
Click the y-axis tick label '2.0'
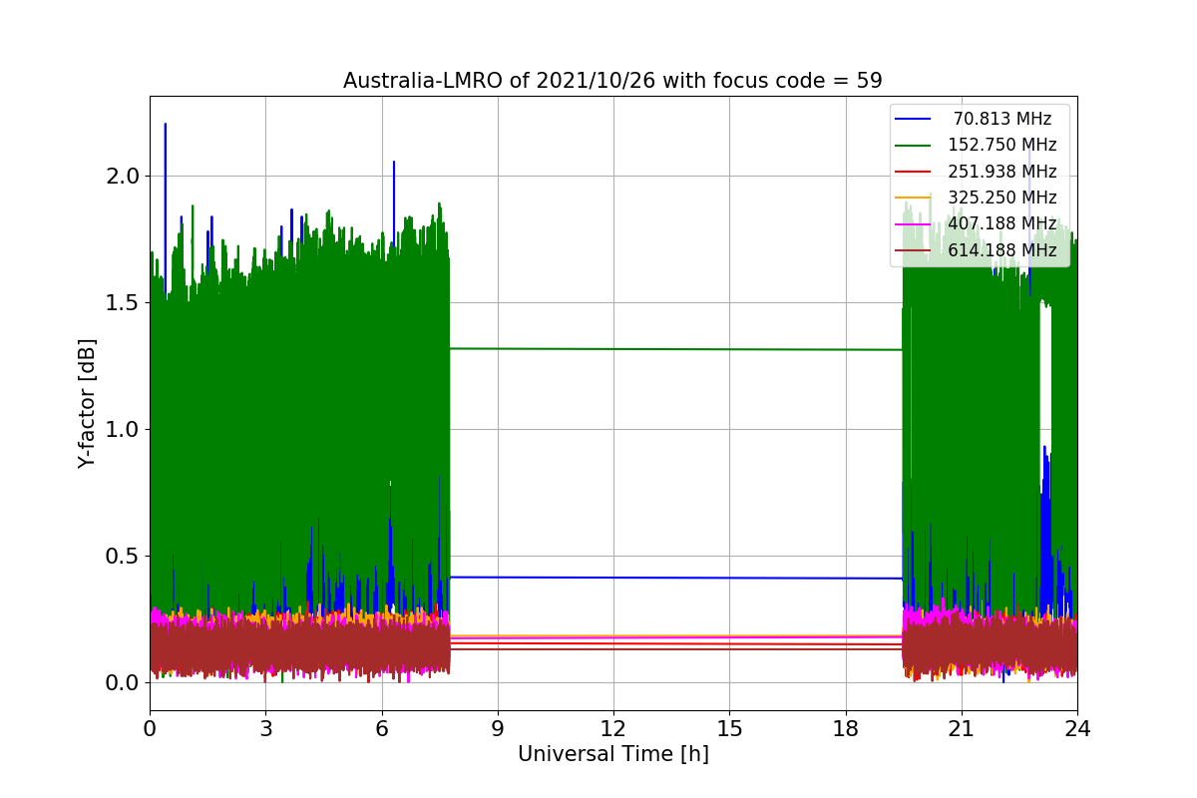pos(125,177)
